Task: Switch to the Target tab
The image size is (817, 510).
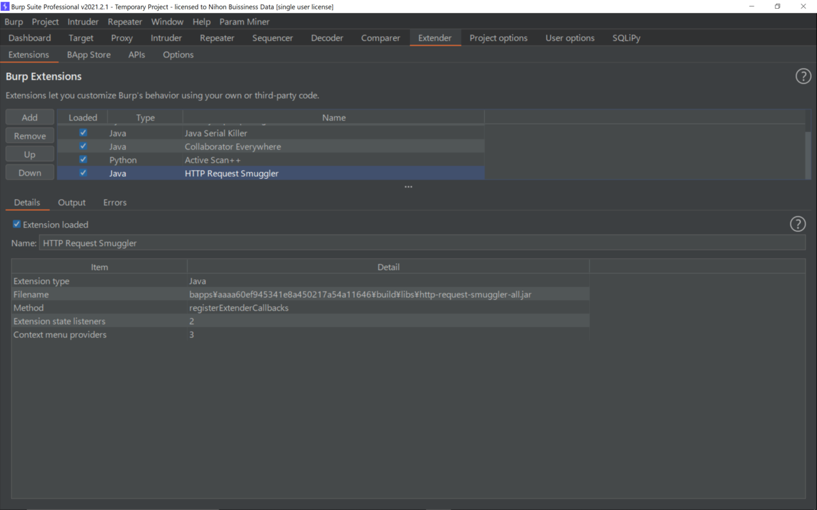Action: tap(81, 38)
